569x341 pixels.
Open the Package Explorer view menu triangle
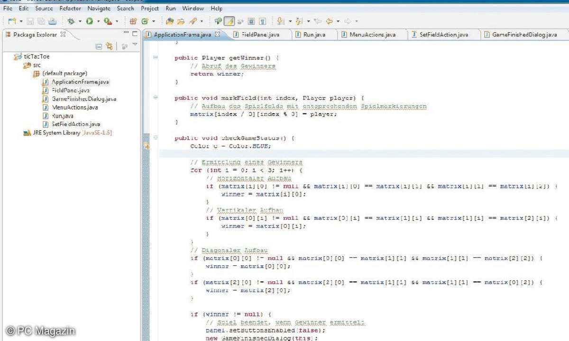(135, 45)
